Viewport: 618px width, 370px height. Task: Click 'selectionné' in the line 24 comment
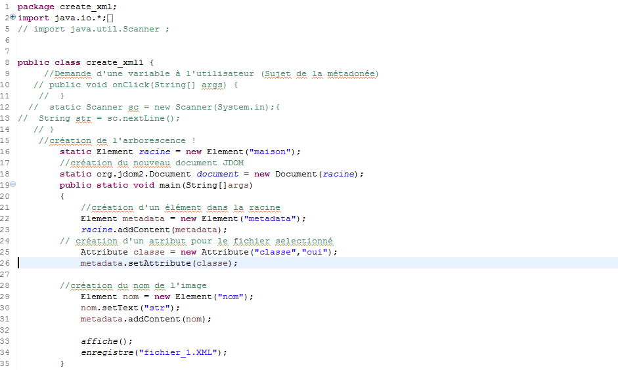tap(304, 241)
